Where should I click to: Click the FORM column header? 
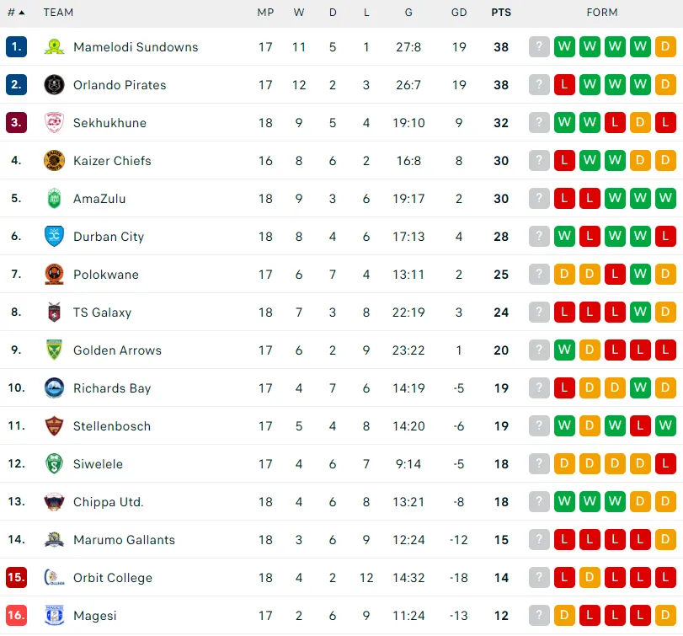pyautogui.click(x=602, y=13)
